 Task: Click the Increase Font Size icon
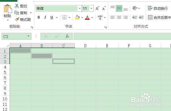[x=97, y=8]
